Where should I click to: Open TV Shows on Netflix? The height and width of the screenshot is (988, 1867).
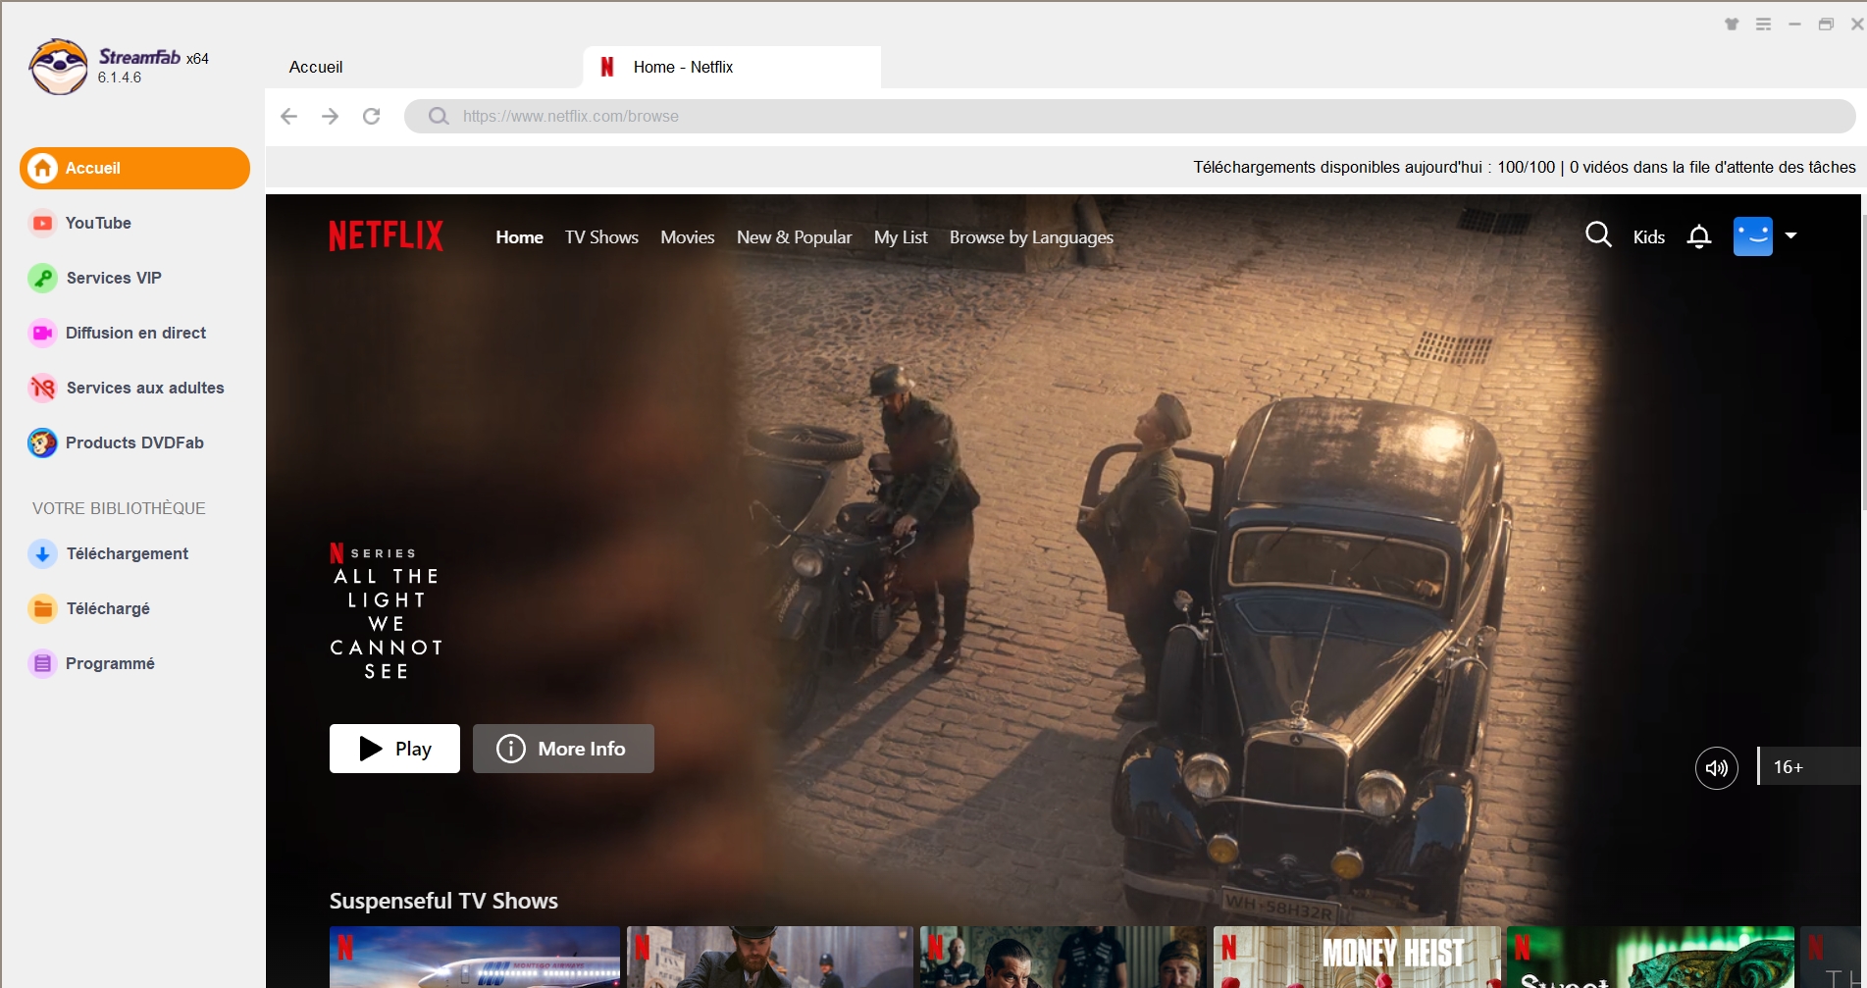601,237
